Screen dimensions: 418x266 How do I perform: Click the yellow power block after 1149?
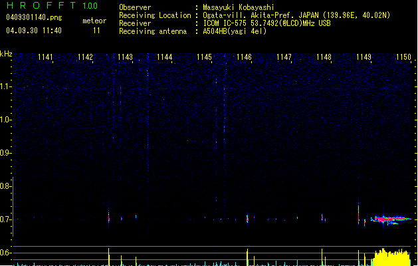coord(391,257)
